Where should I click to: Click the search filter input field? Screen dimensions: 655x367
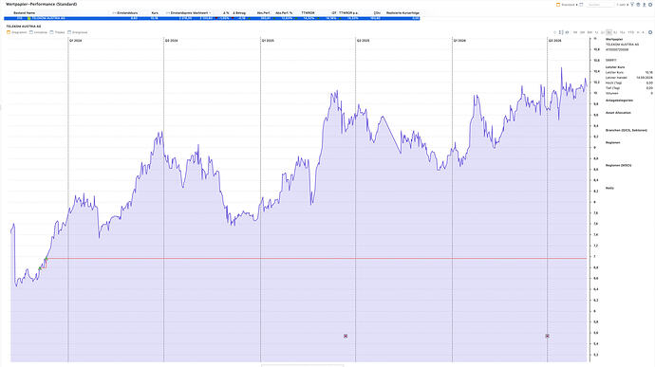pos(601,5)
